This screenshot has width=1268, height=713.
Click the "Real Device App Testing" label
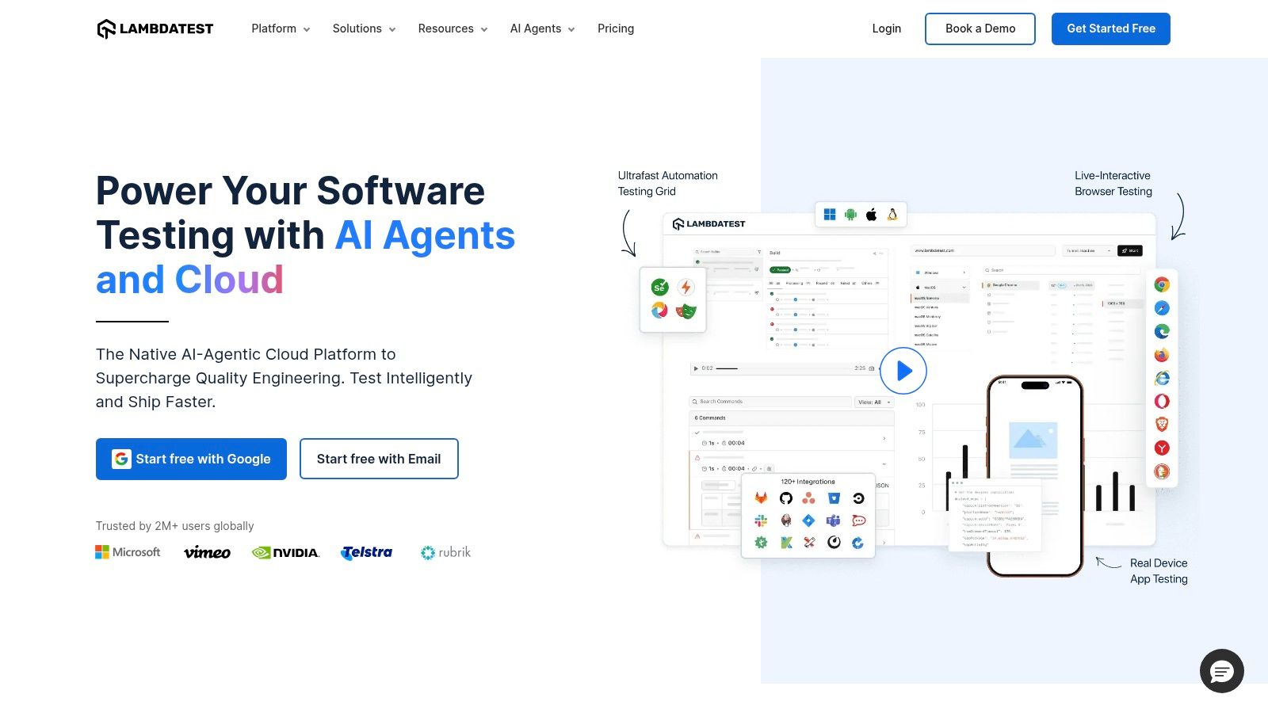pos(1159,571)
